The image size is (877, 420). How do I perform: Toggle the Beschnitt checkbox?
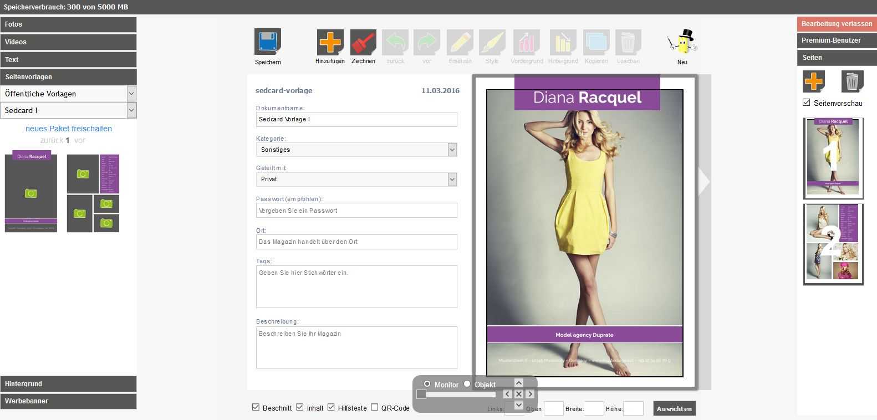tap(256, 407)
